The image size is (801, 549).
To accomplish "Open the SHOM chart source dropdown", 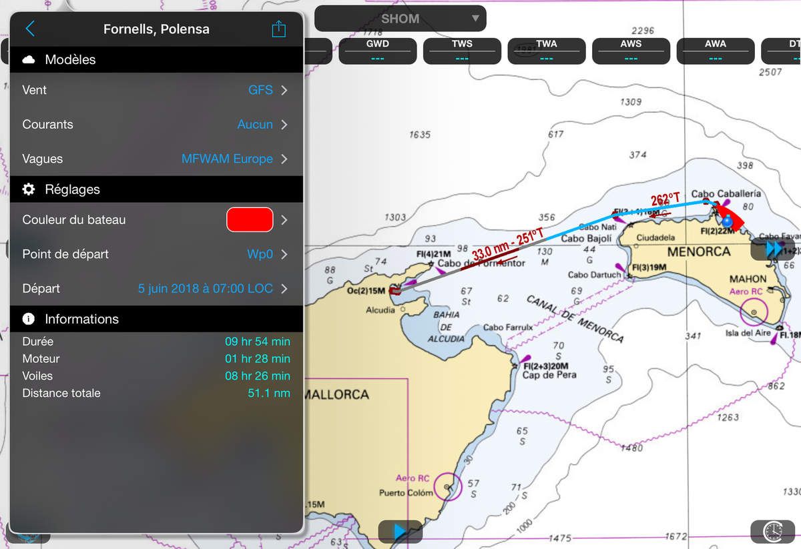I will tap(400, 19).
